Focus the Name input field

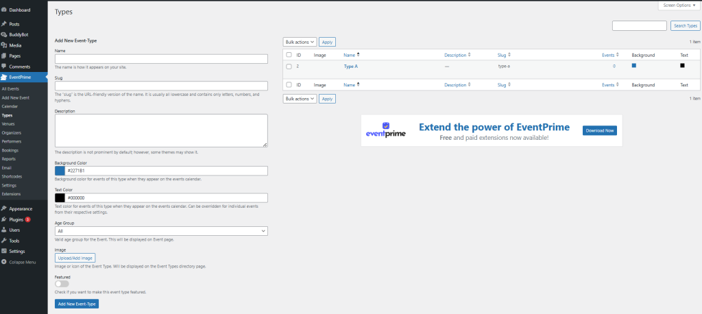161,59
